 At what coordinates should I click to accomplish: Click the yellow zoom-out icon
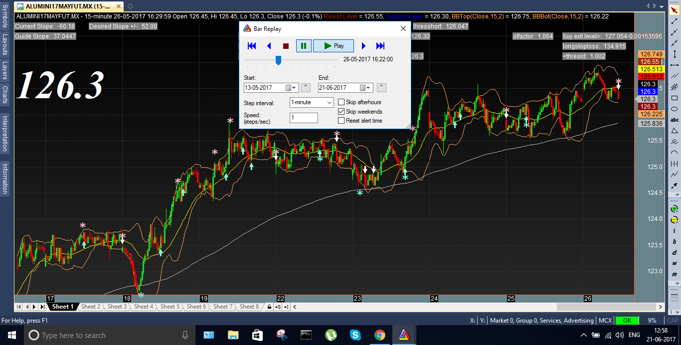675,219
